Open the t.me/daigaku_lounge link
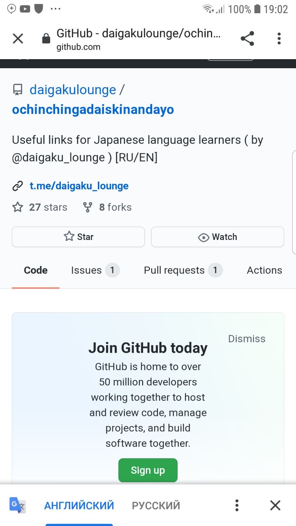296x526 pixels. (79, 186)
